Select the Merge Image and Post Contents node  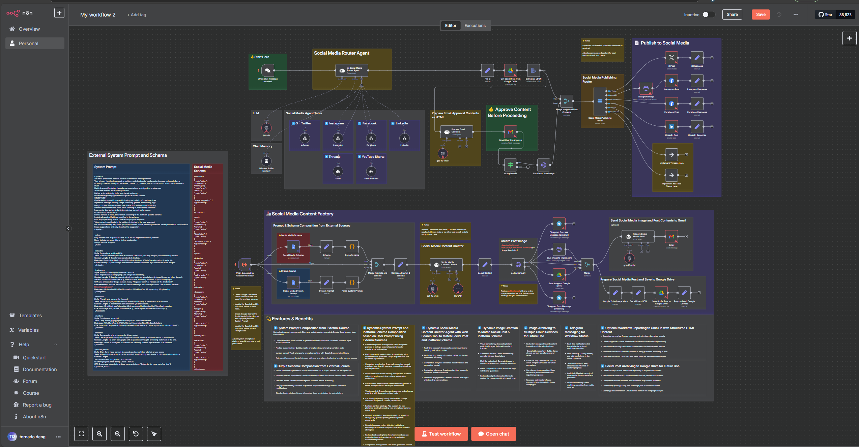pyautogui.click(x=567, y=101)
